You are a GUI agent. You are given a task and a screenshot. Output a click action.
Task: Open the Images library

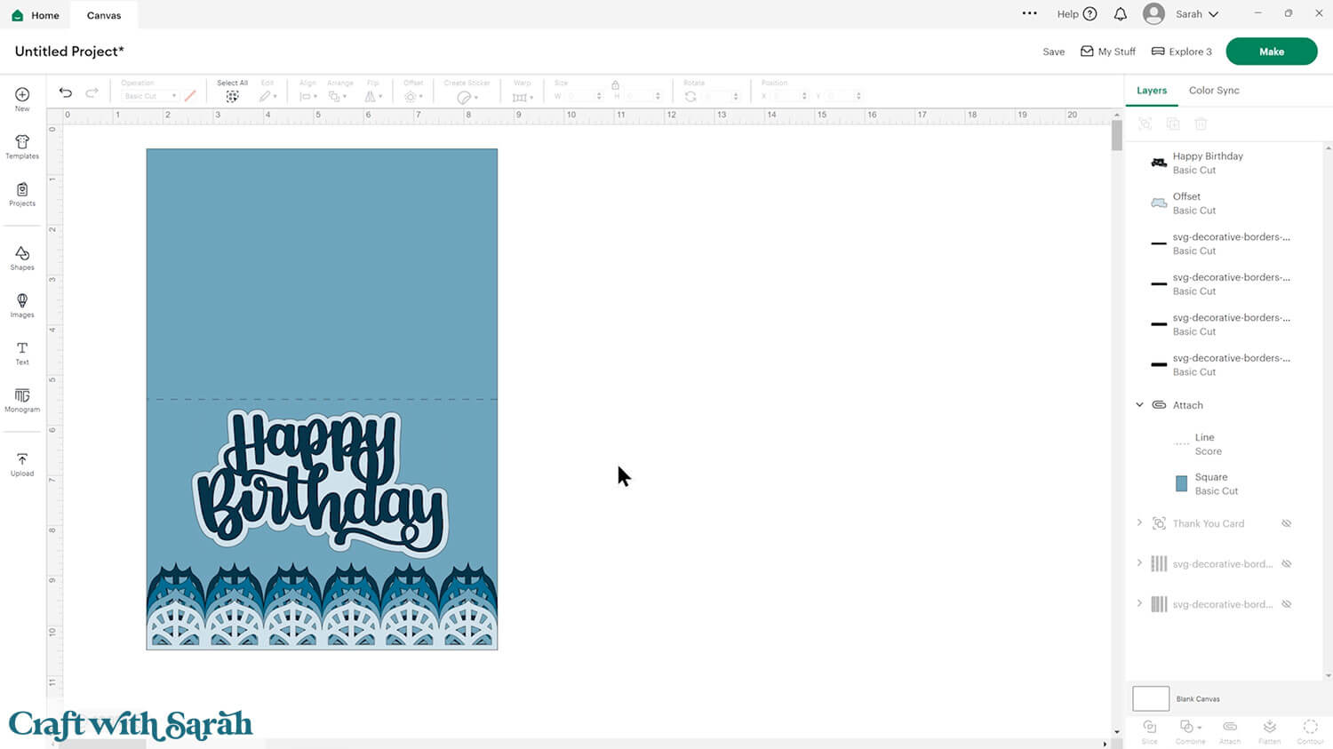coord(22,306)
